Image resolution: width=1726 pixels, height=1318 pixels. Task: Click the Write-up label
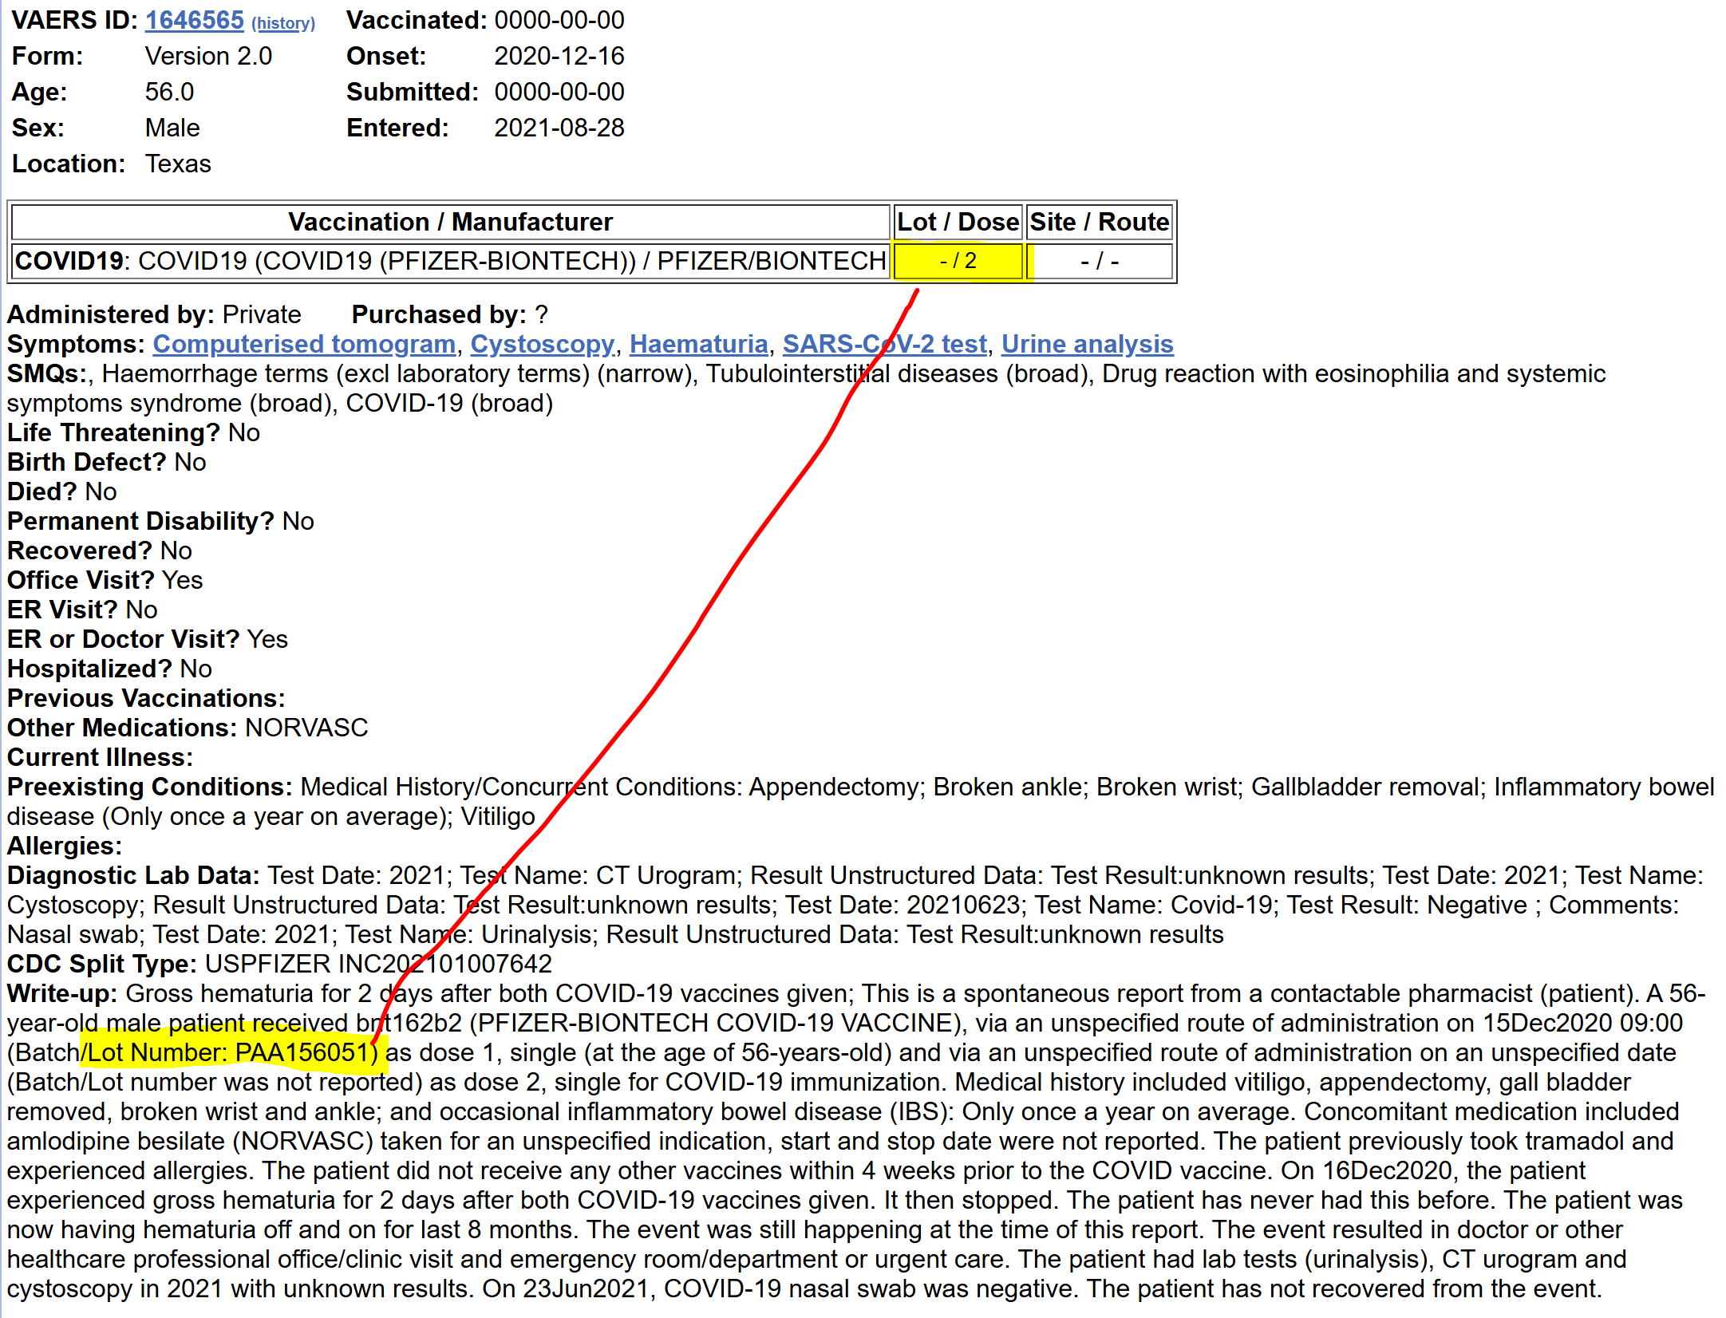(62, 994)
